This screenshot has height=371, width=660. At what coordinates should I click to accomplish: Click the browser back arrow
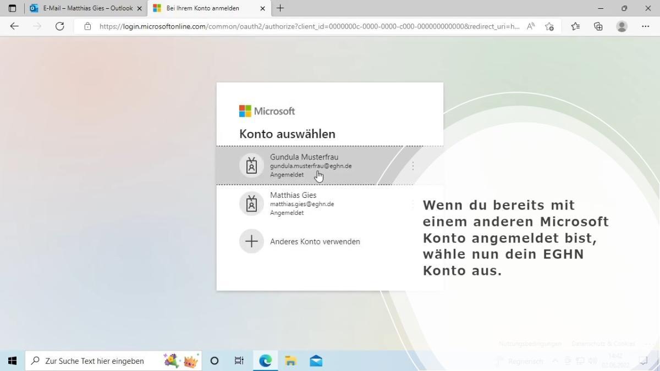14,26
